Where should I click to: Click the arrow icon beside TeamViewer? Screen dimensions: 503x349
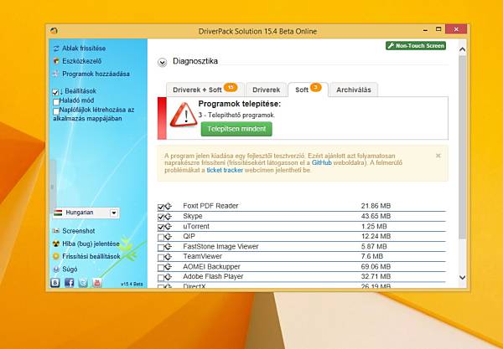(169, 257)
